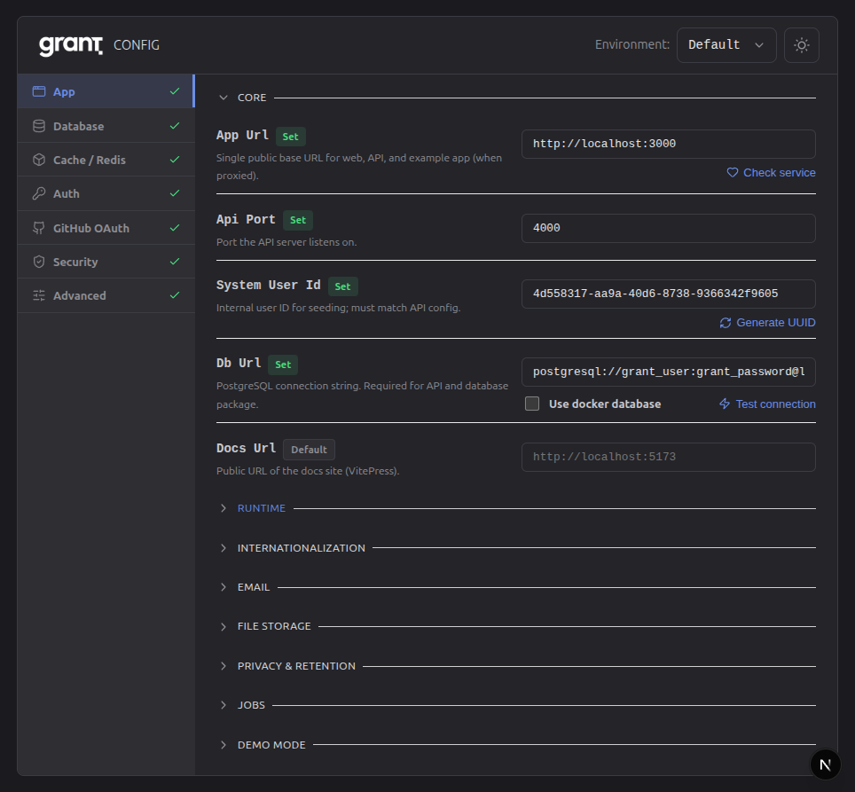The width and height of the screenshot is (855, 792).
Task: Click the Set badge next to System User Id
Action: click(x=342, y=286)
